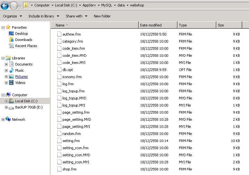Viewport: 249px width, 175px height.
Task: Select the code_item.MYI file name
Action: click(x=74, y=63)
